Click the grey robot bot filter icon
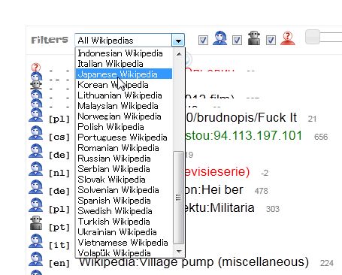 254,38
